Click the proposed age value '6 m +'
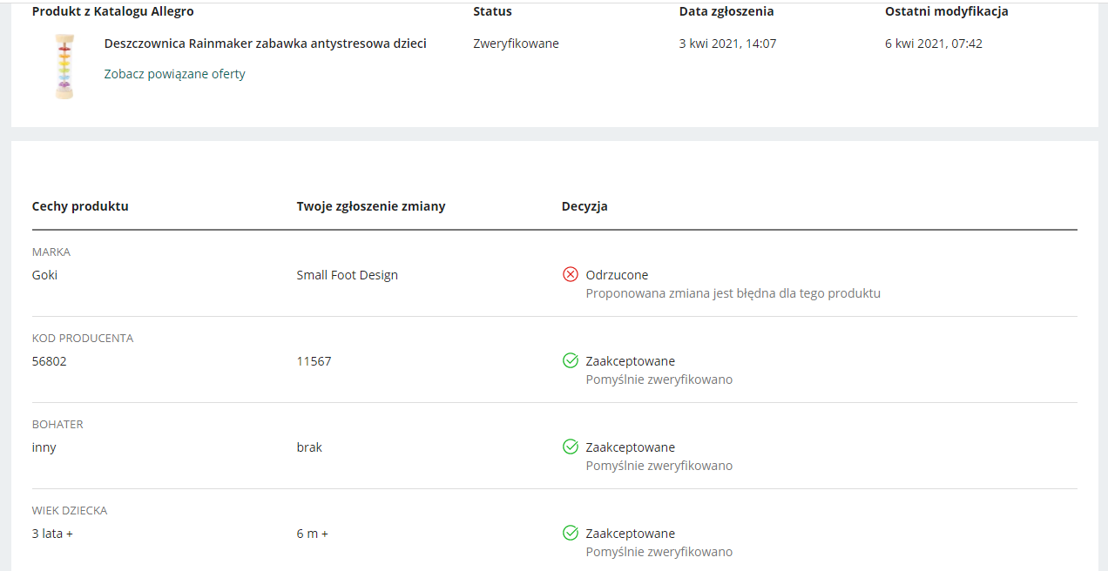Image resolution: width=1108 pixels, height=571 pixels. [312, 534]
